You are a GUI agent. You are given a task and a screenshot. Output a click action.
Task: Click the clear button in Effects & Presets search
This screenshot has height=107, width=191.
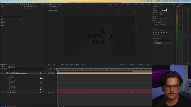coord(174,40)
